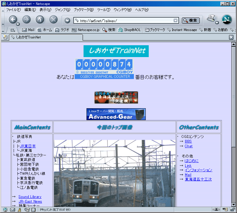Open the 新着 toolbar bookmark

(x=205, y=30)
